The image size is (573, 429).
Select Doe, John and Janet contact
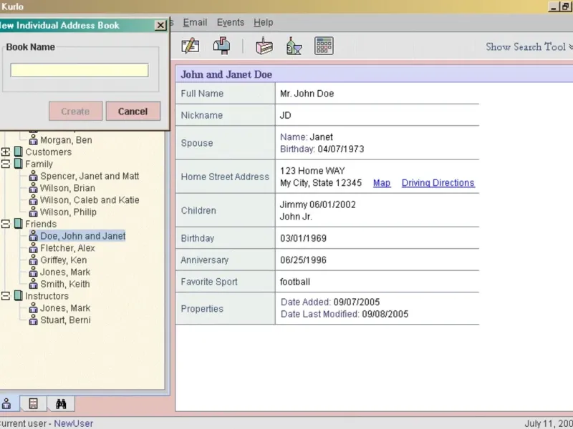point(83,236)
